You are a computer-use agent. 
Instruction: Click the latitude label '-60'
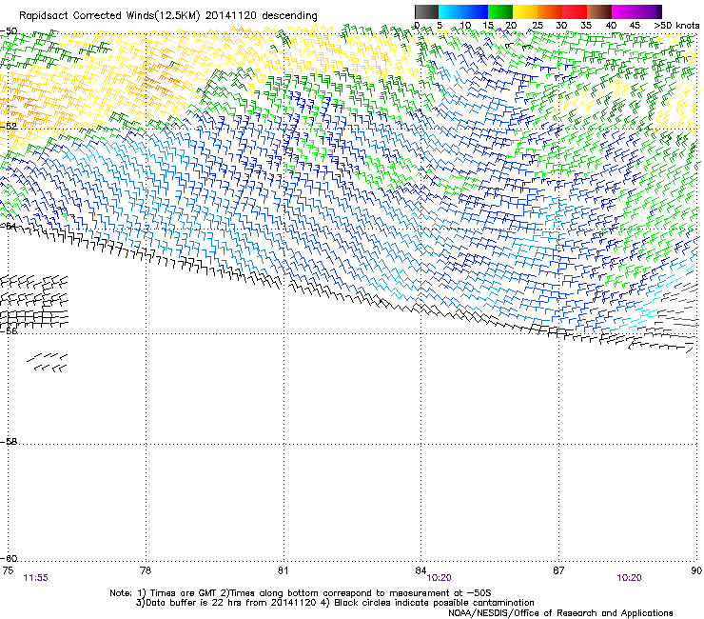tap(9, 558)
